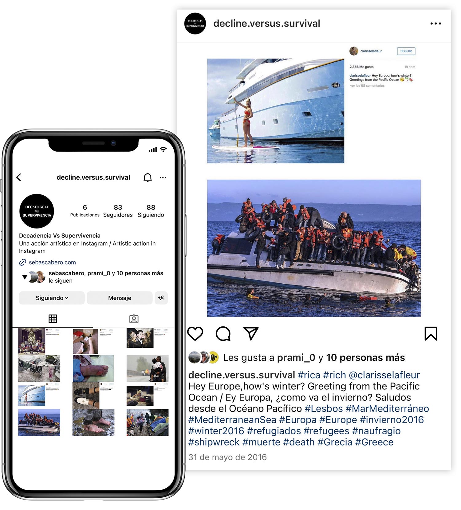Click add suggested people icon button
Screen dimensions: 461x510
pyautogui.click(x=161, y=298)
